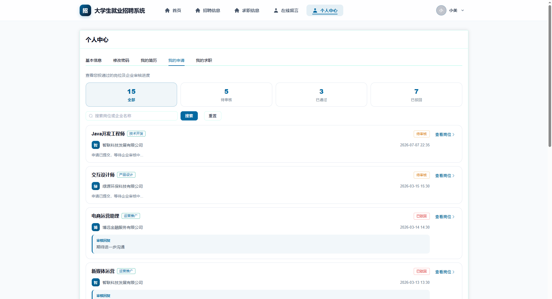Open 查看岗位 for 电商运营助理
Image resolution: width=552 pixels, height=299 pixels.
tap(445, 216)
